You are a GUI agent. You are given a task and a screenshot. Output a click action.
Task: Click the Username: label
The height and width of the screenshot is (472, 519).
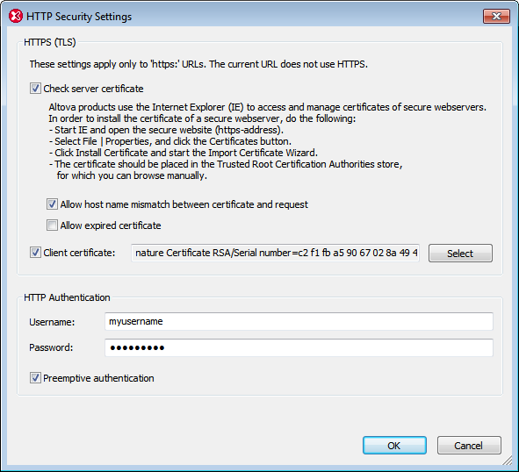52,322
